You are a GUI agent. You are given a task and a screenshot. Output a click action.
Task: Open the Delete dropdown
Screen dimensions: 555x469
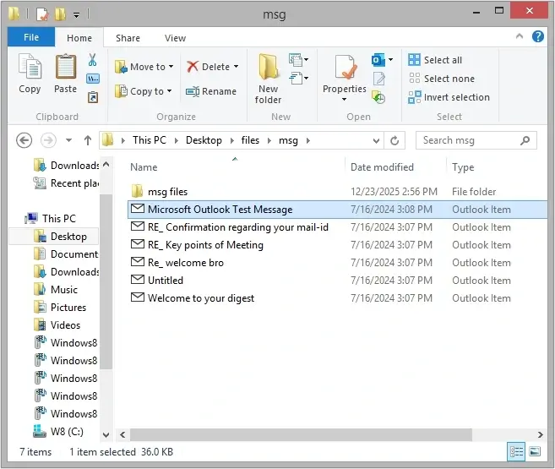[213, 67]
